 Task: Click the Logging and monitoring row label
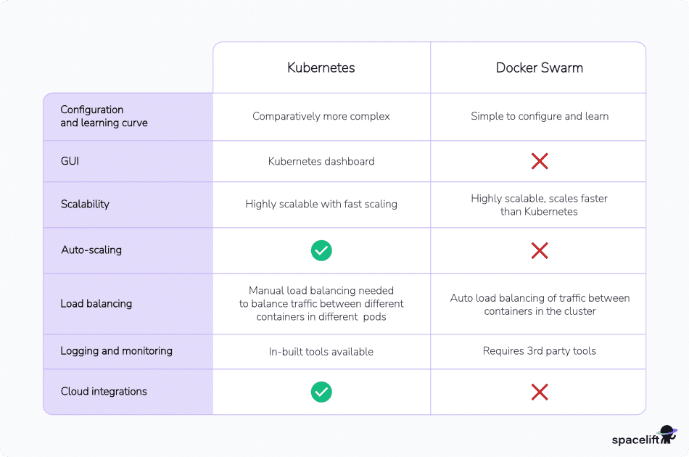(116, 351)
